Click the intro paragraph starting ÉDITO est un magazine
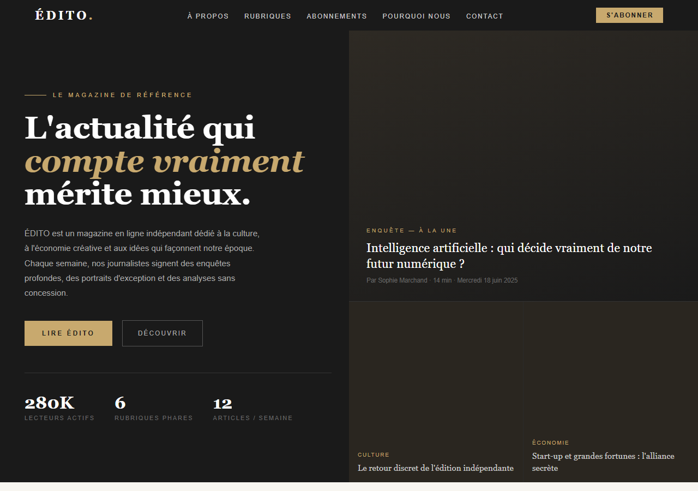Image resolution: width=698 pixels, height=491 pixels. pyautogui.click(x=142, y=263)
